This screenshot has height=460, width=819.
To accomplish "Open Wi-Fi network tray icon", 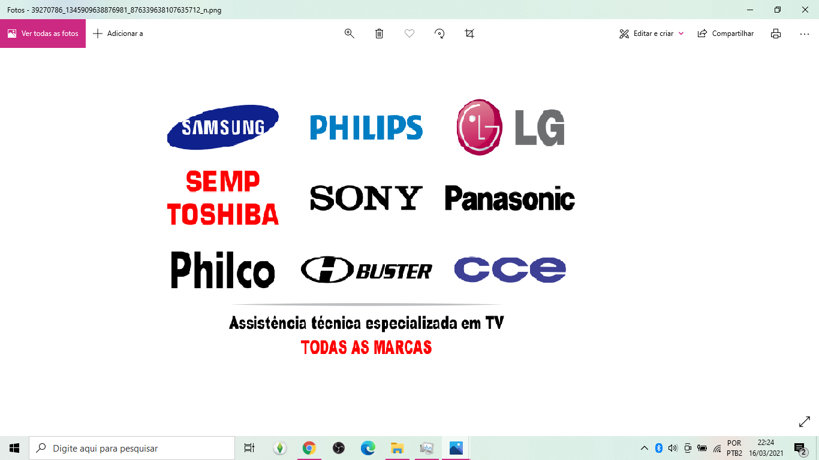I will (x=717, y=448).
